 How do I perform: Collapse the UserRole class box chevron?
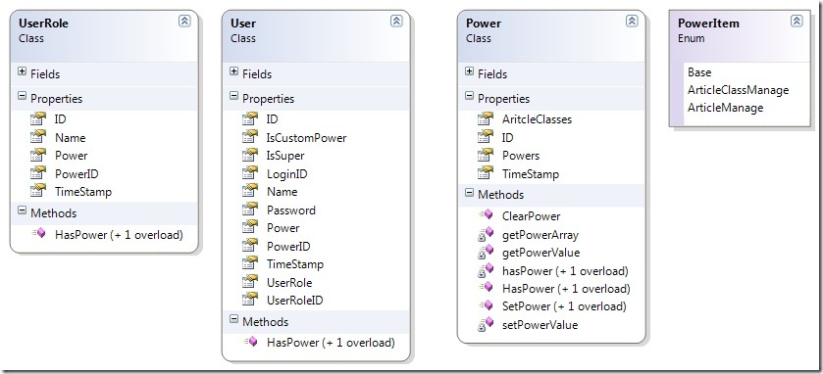184,21
